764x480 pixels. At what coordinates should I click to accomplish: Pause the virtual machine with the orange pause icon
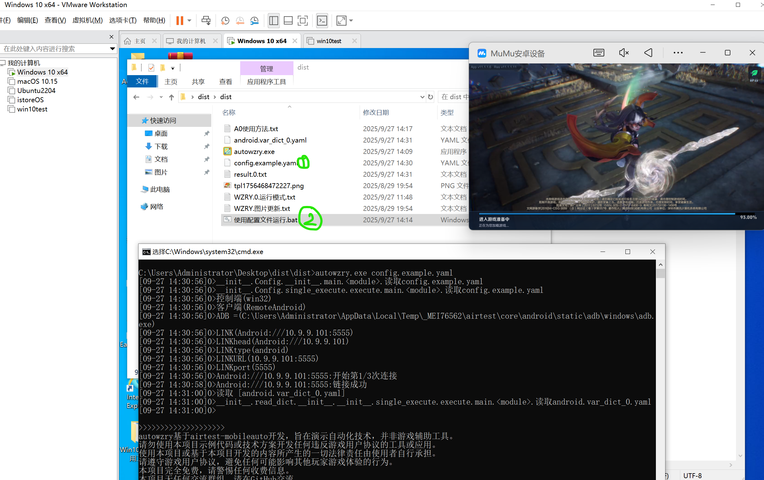pos(180,21)
